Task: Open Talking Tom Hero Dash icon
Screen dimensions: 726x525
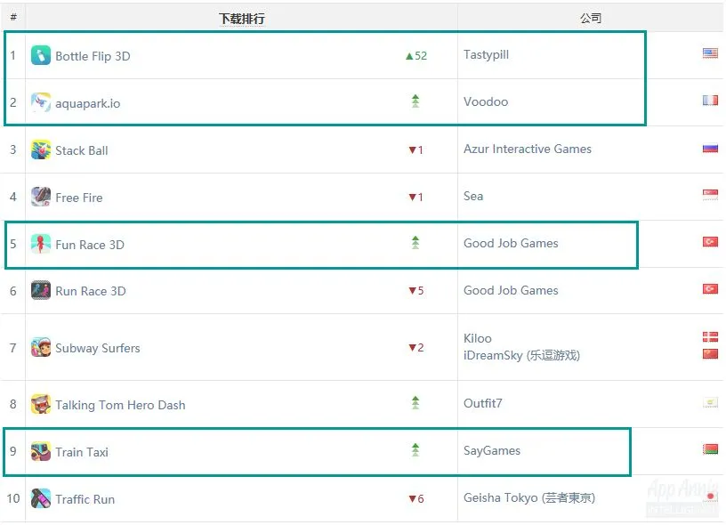Action: (41, 404)
